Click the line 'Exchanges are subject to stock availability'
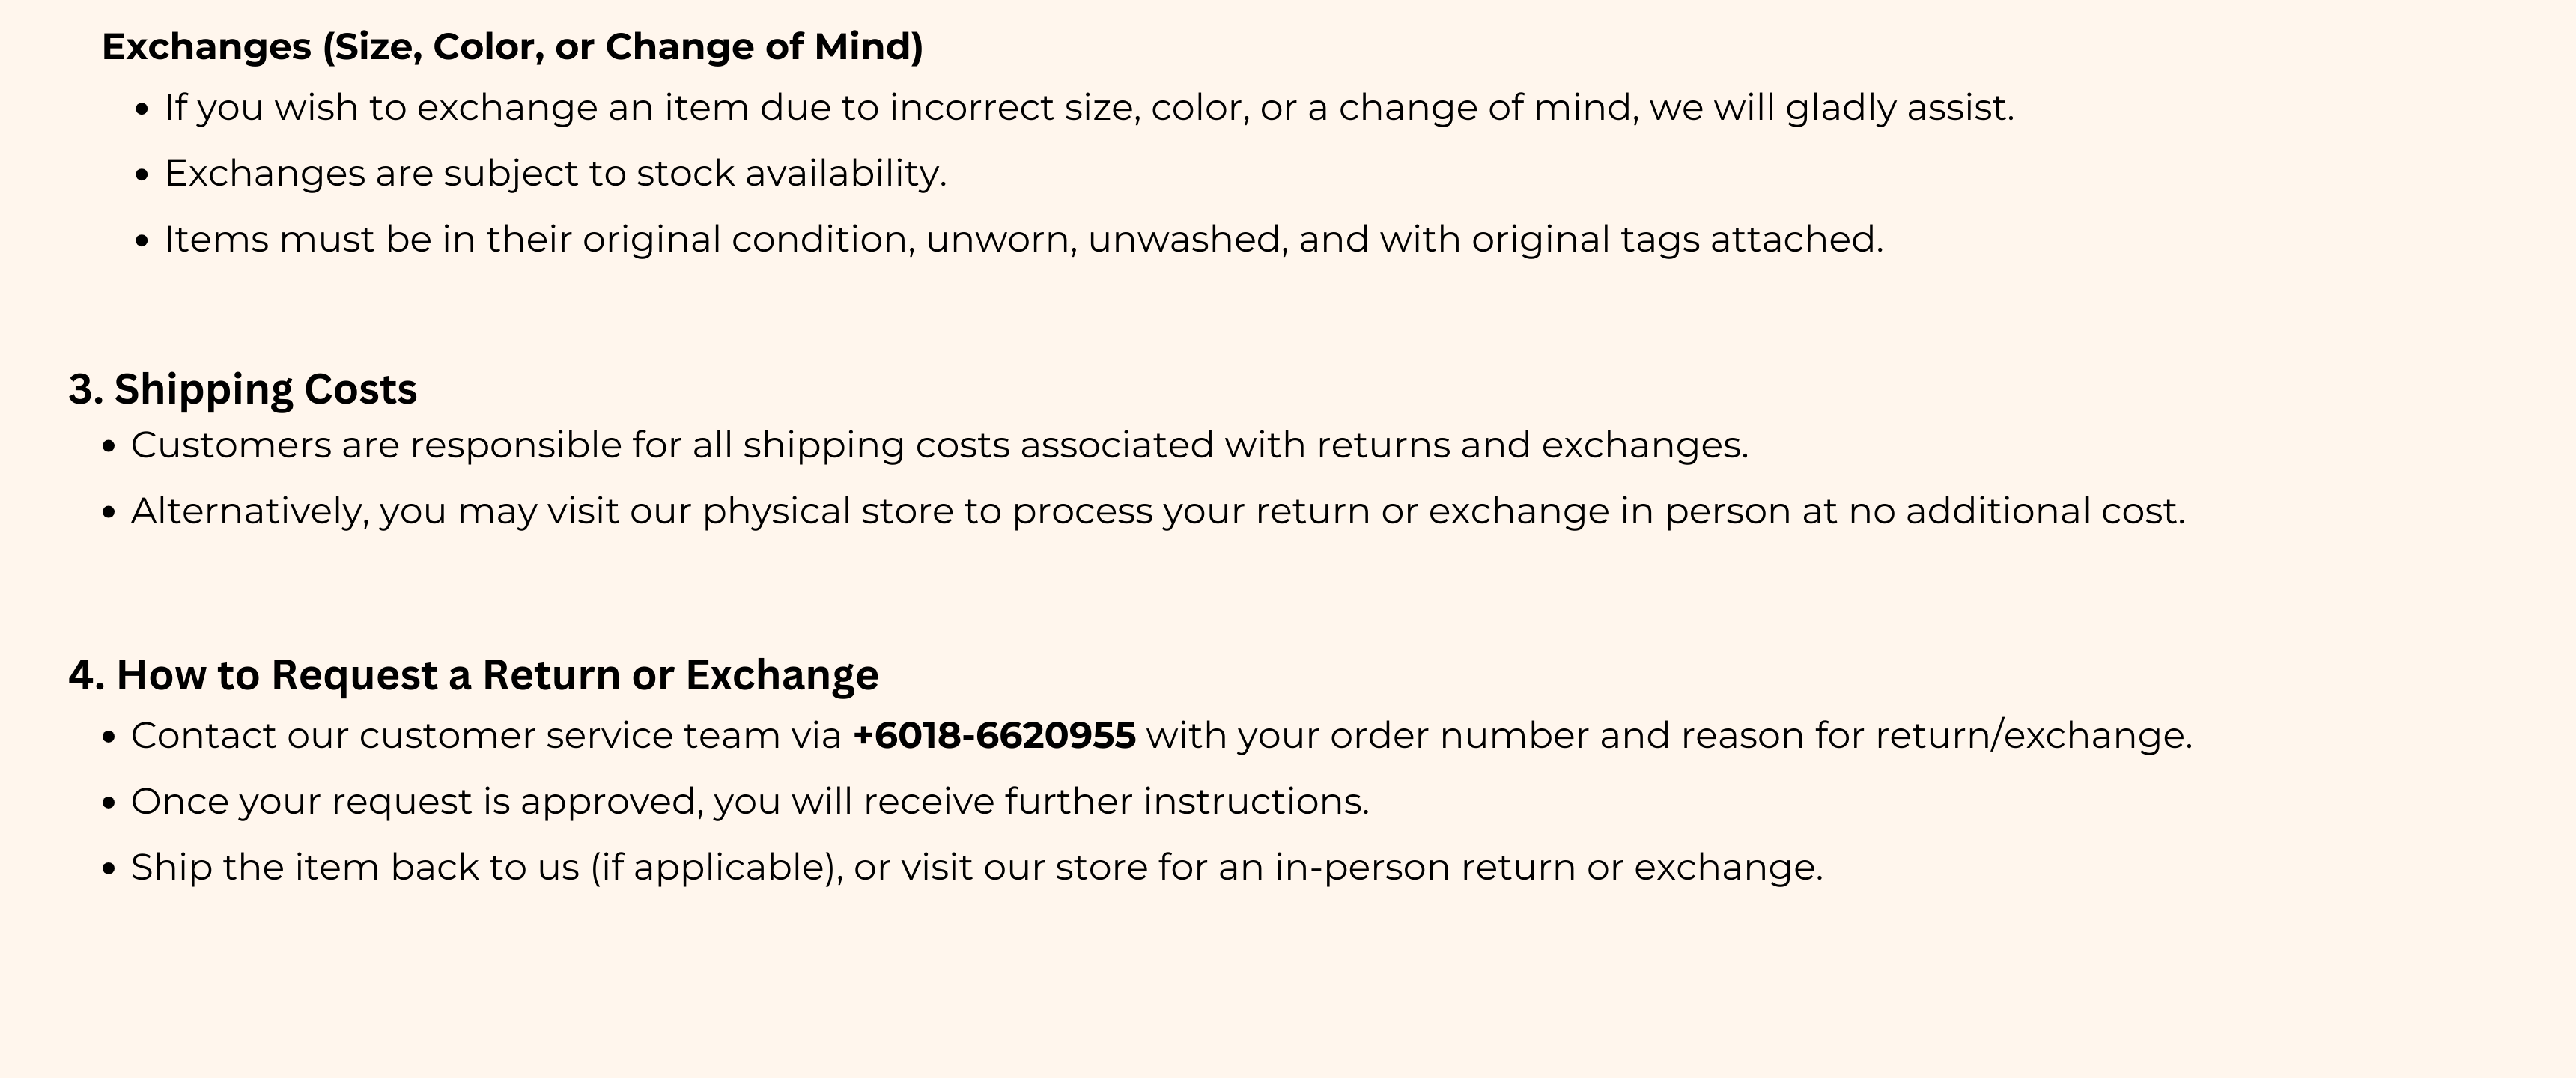Screen dimensions: 2576x1078 pos(555,174)
